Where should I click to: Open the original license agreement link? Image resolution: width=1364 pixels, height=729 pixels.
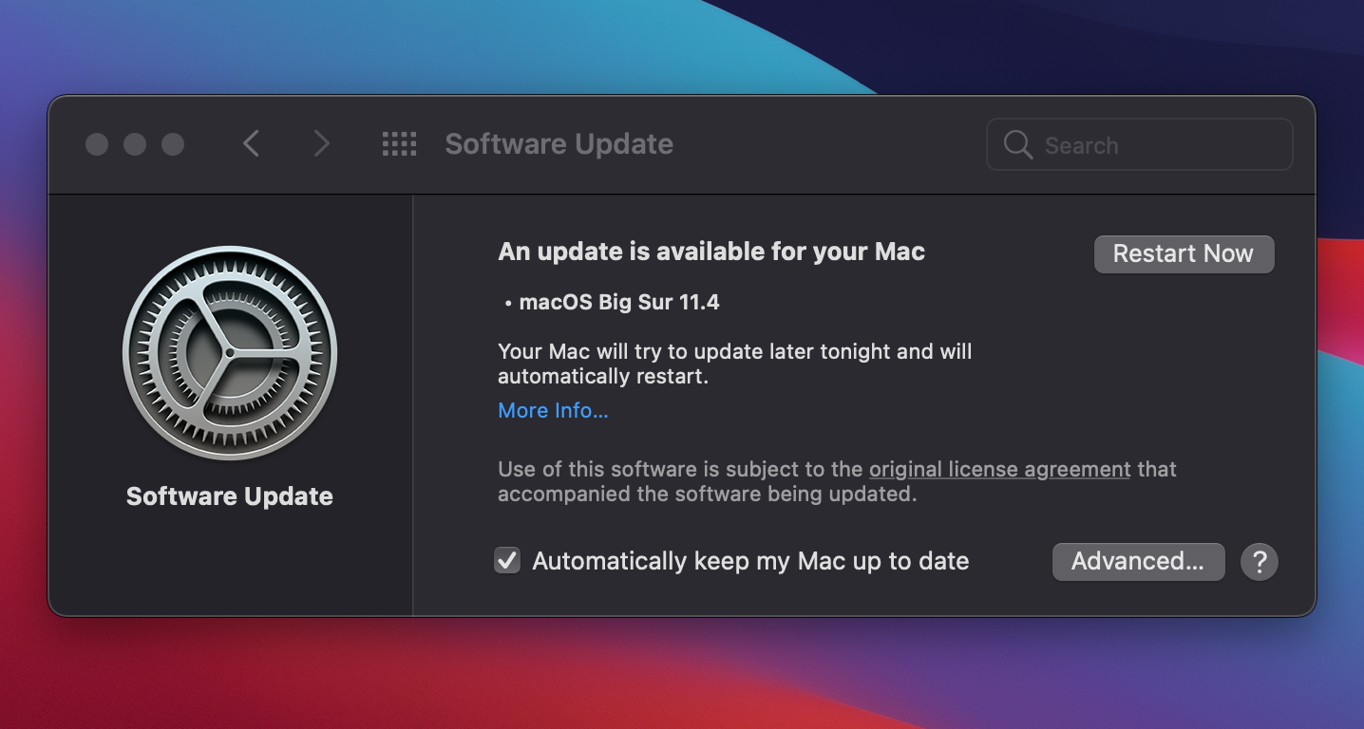pos(999,469)
